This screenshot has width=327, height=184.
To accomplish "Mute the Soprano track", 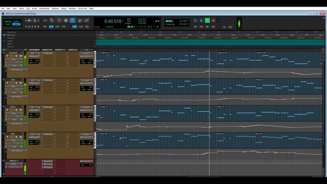I will tap(21, 56).
